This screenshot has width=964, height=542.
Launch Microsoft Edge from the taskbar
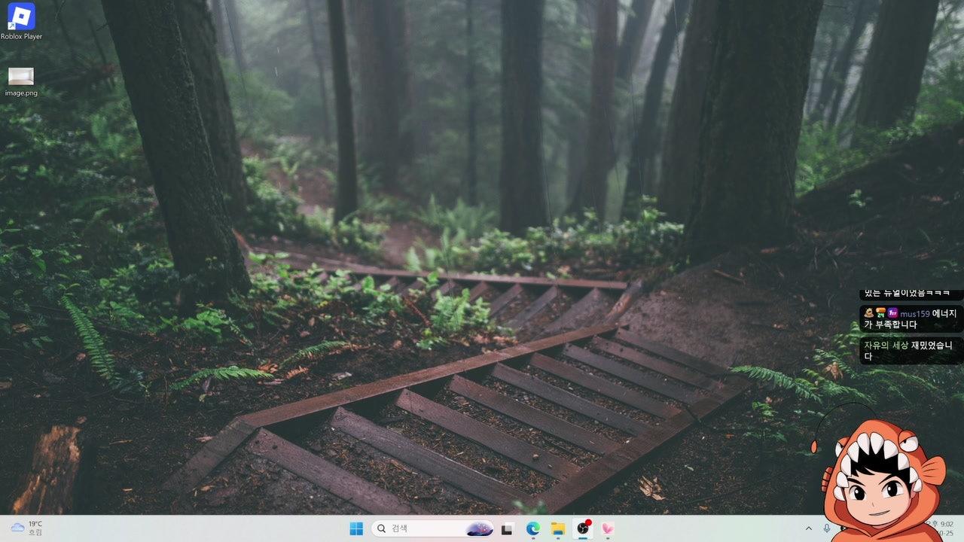tap(533, 528)
